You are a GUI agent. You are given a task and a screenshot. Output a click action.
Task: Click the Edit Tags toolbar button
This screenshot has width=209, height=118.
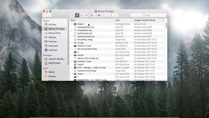point(115,15)
